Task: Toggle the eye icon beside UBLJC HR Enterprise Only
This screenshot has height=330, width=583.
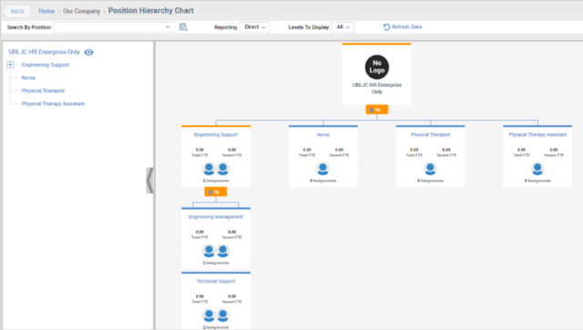Action: tap(89, 53)
